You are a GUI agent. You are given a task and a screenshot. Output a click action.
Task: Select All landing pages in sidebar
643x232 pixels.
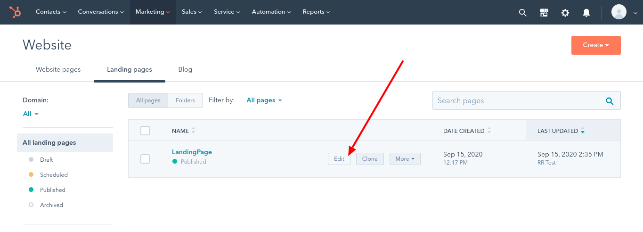[x=65, y=143]
